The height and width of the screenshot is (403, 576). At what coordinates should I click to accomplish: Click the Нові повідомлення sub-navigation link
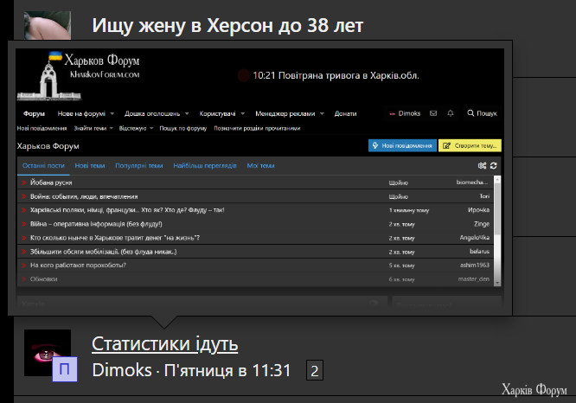(42, 128)
